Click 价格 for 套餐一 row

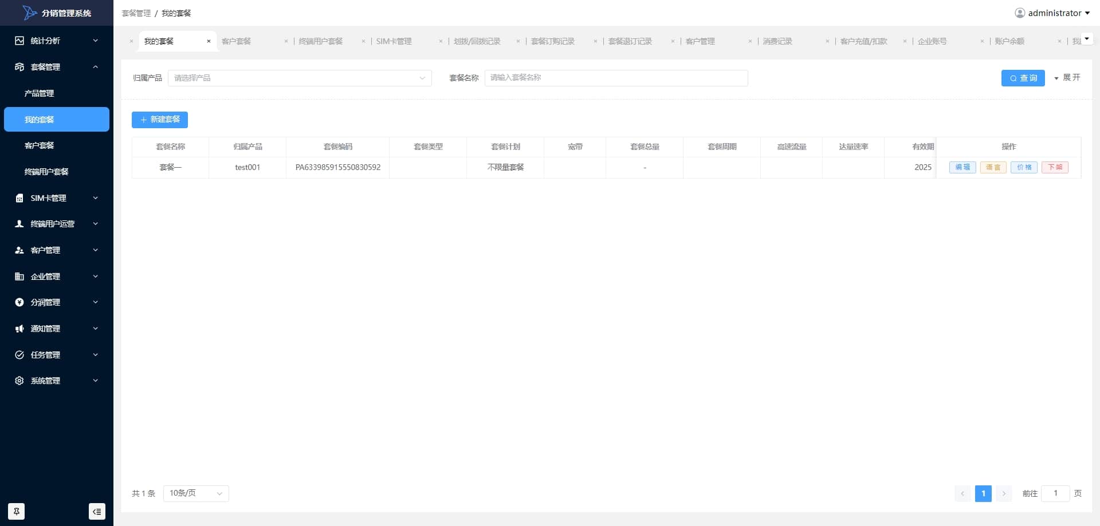1024,167
